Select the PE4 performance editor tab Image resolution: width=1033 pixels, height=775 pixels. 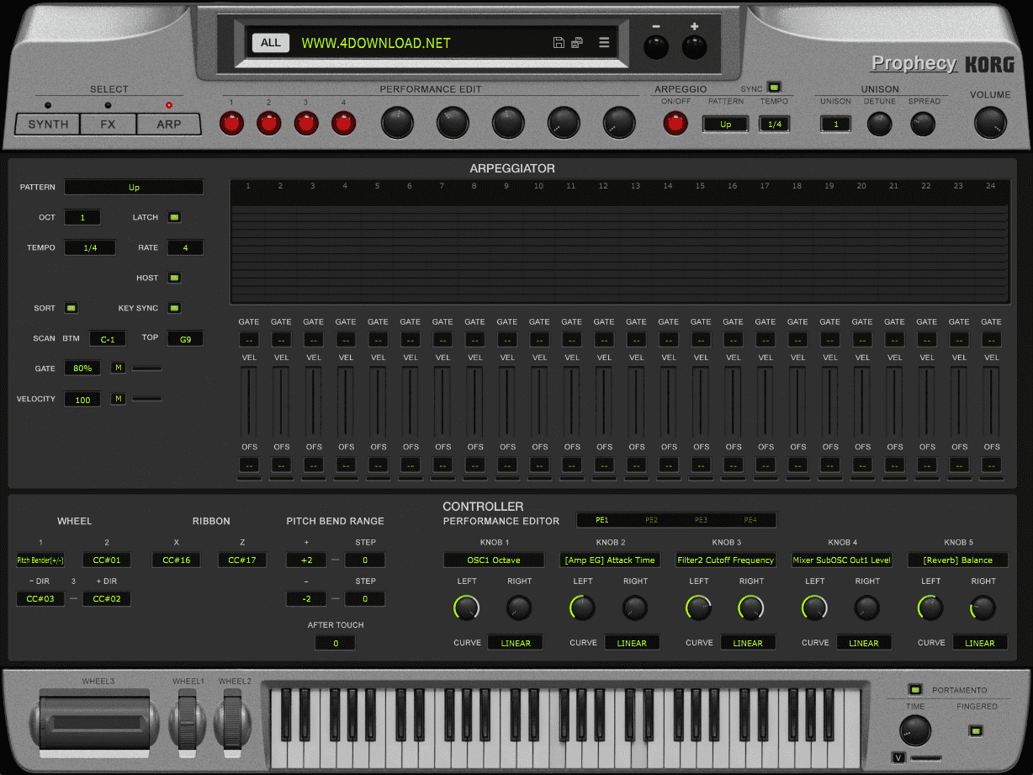(x=750, y=520)
